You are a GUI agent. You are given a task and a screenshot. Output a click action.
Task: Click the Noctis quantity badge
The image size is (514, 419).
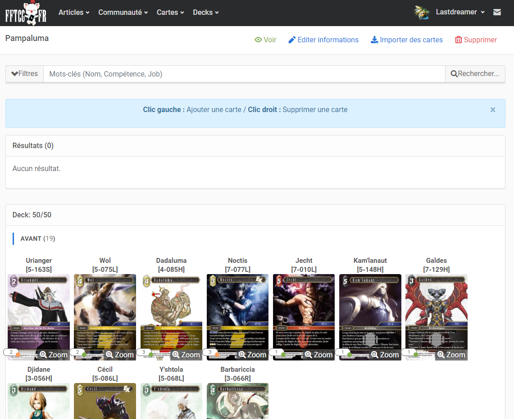pyautogui.click(x=210, y=352)
